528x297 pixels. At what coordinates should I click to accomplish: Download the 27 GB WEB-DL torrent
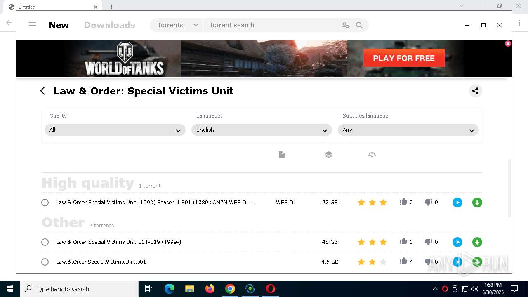click(477, 203)
